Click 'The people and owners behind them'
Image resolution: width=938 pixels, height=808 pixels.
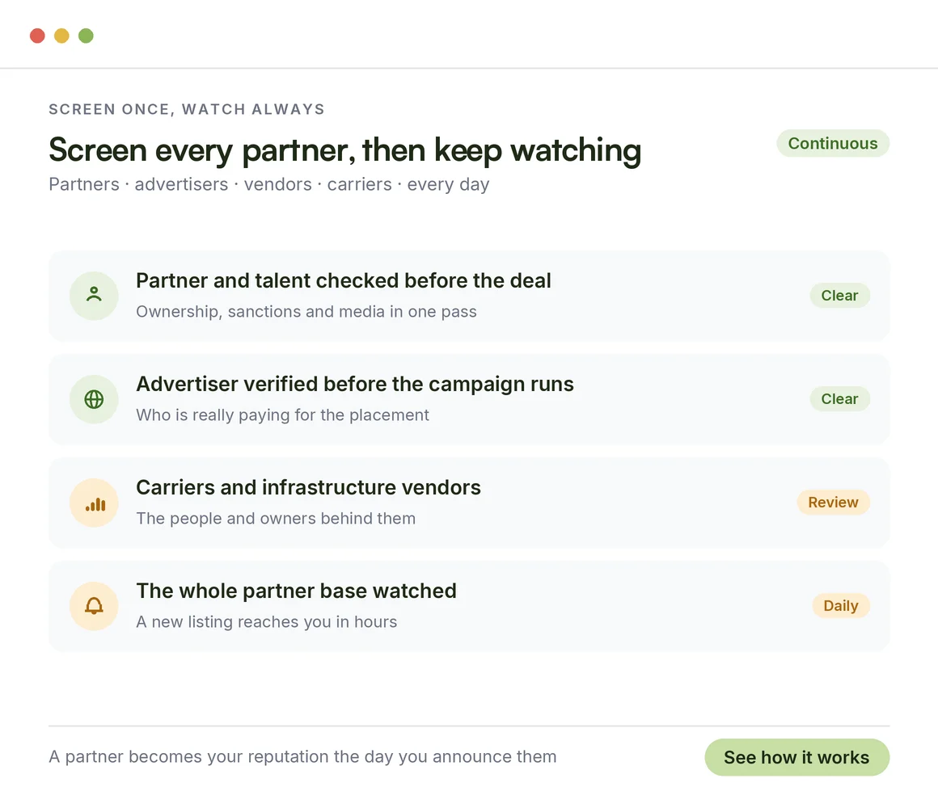point(276,518)
